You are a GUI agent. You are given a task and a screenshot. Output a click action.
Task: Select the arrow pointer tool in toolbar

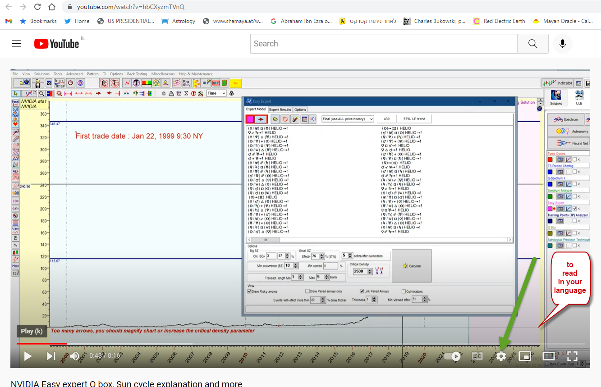(16, 93)
